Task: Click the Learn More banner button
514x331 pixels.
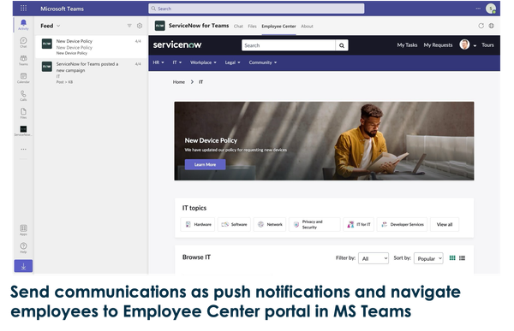Action: (206, 164)
